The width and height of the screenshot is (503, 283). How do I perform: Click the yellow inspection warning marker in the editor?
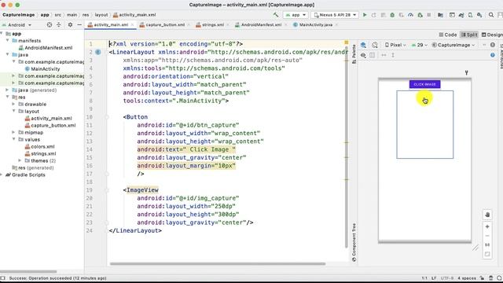click(x=347, y=42)
